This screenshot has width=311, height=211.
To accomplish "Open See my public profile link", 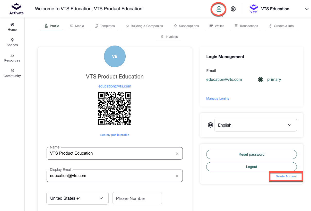I will tap(115, 135).
